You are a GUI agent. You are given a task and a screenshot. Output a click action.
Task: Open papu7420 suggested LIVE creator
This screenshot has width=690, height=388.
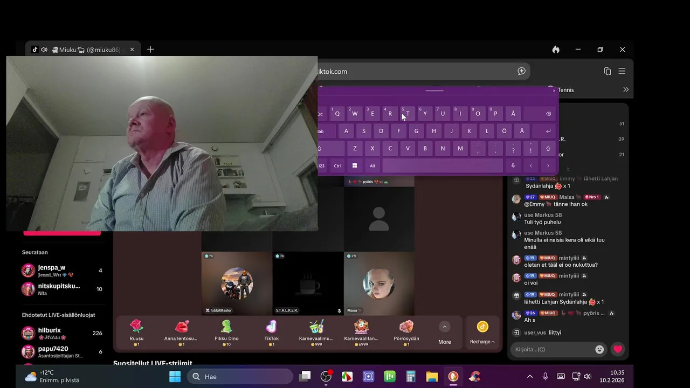[x=62, y=352]
